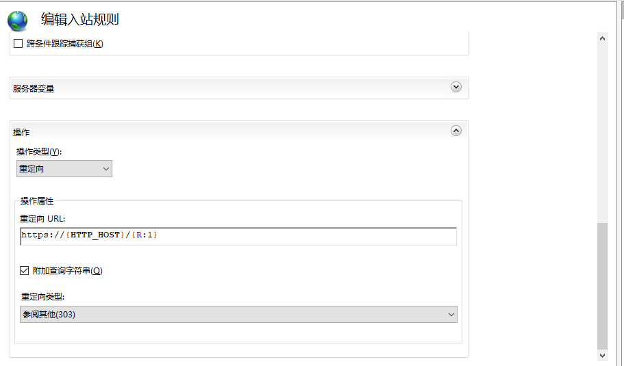The image size is (624, 366).
Task: Click the 操作属性 group box label
Action: click(37, 200)
